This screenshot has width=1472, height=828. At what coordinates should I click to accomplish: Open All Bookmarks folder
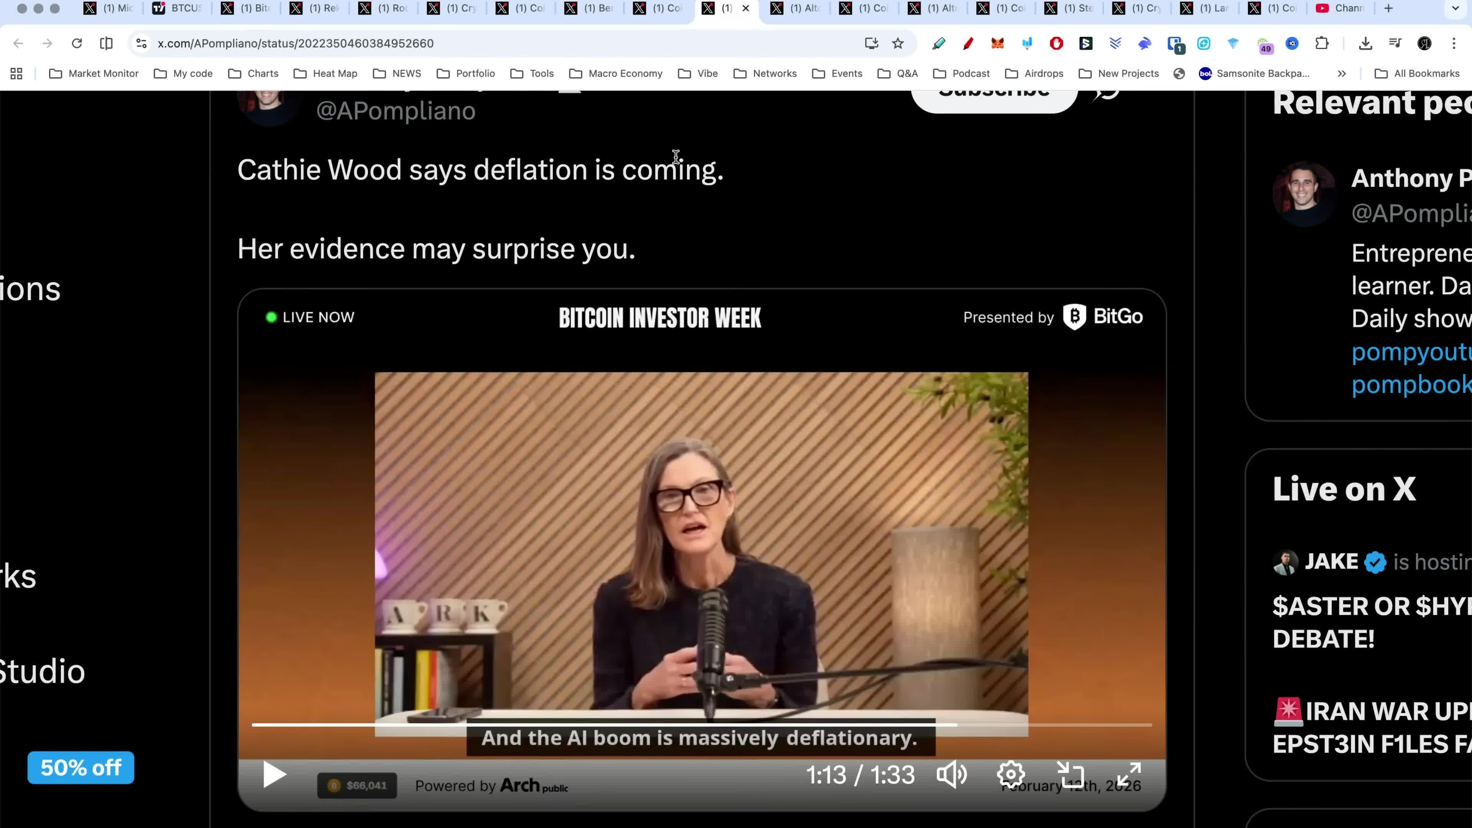[x=1417, y=74]
